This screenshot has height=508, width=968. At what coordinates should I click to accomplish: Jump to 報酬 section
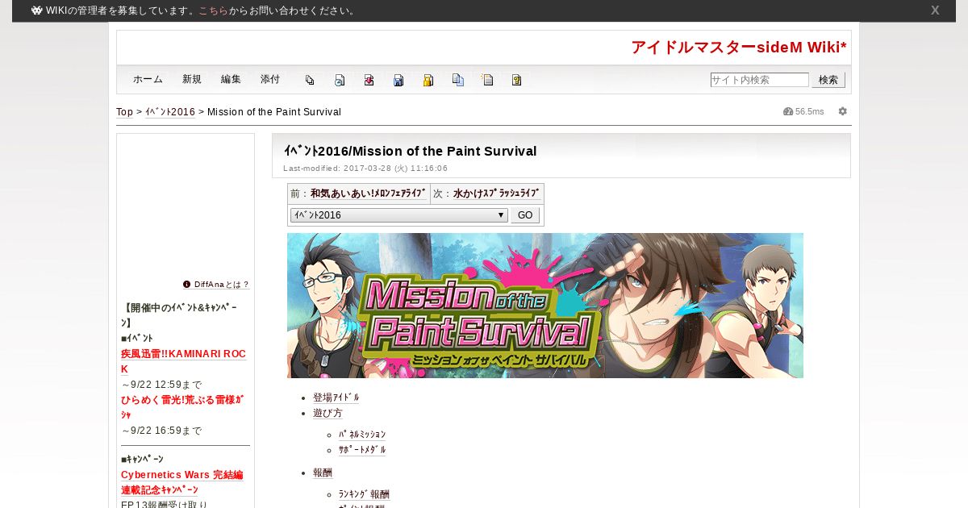tap(323, 473)
